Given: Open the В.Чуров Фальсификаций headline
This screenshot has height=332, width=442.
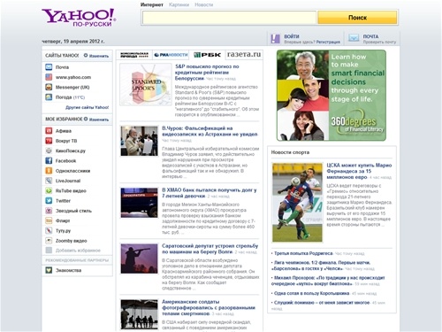Looking at the screenshot, I should (x=210, y=131).
